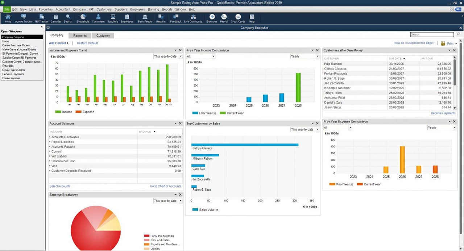The height and width of the screenshot is (251, 464).
Task: Open the VAT menu
Action: pyautogui.click(x=91, y=9)
